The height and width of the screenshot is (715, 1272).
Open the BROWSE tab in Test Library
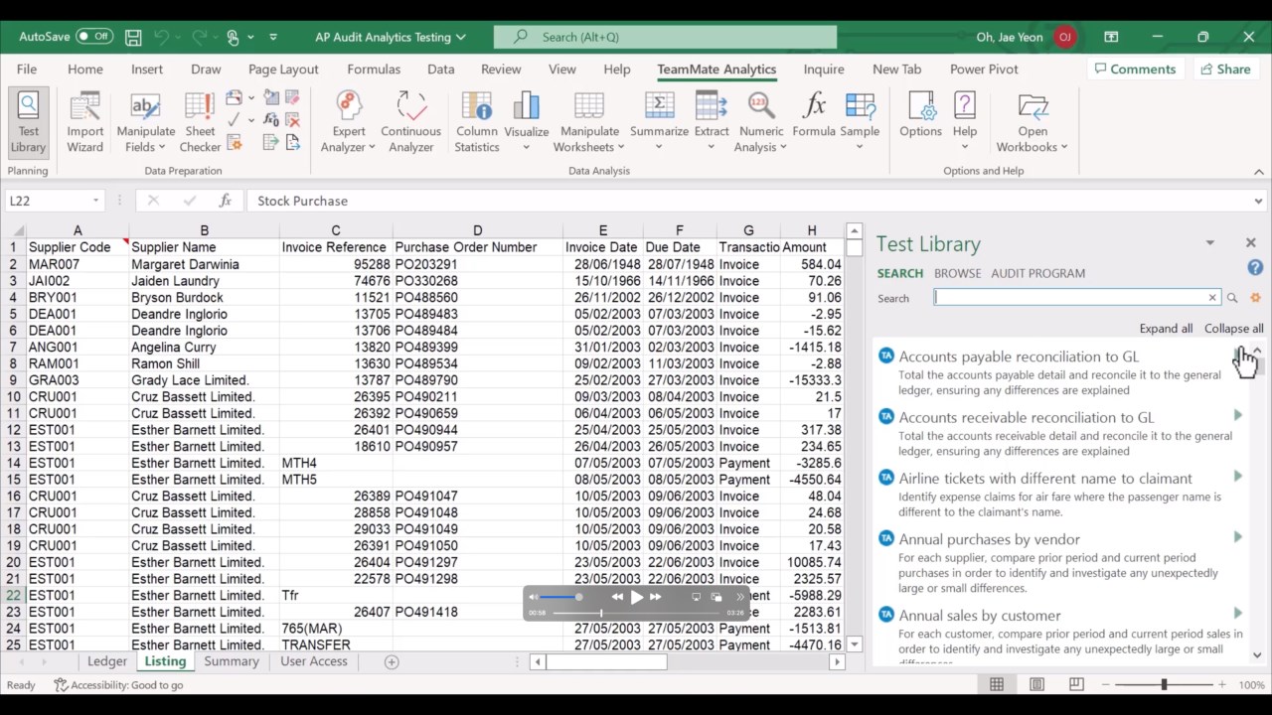tap(957, 273)
